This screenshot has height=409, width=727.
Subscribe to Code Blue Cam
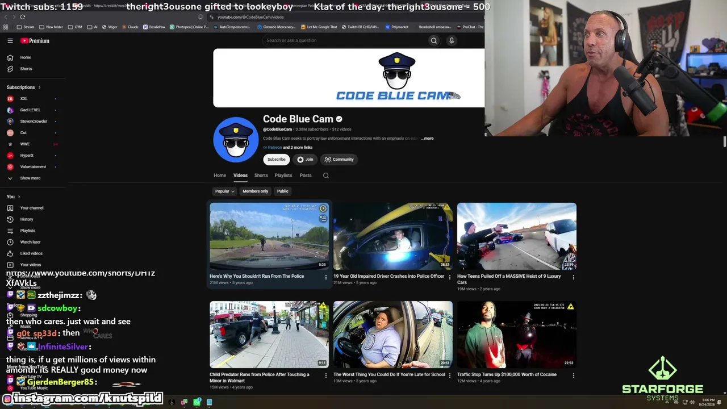tap(277, 160)
